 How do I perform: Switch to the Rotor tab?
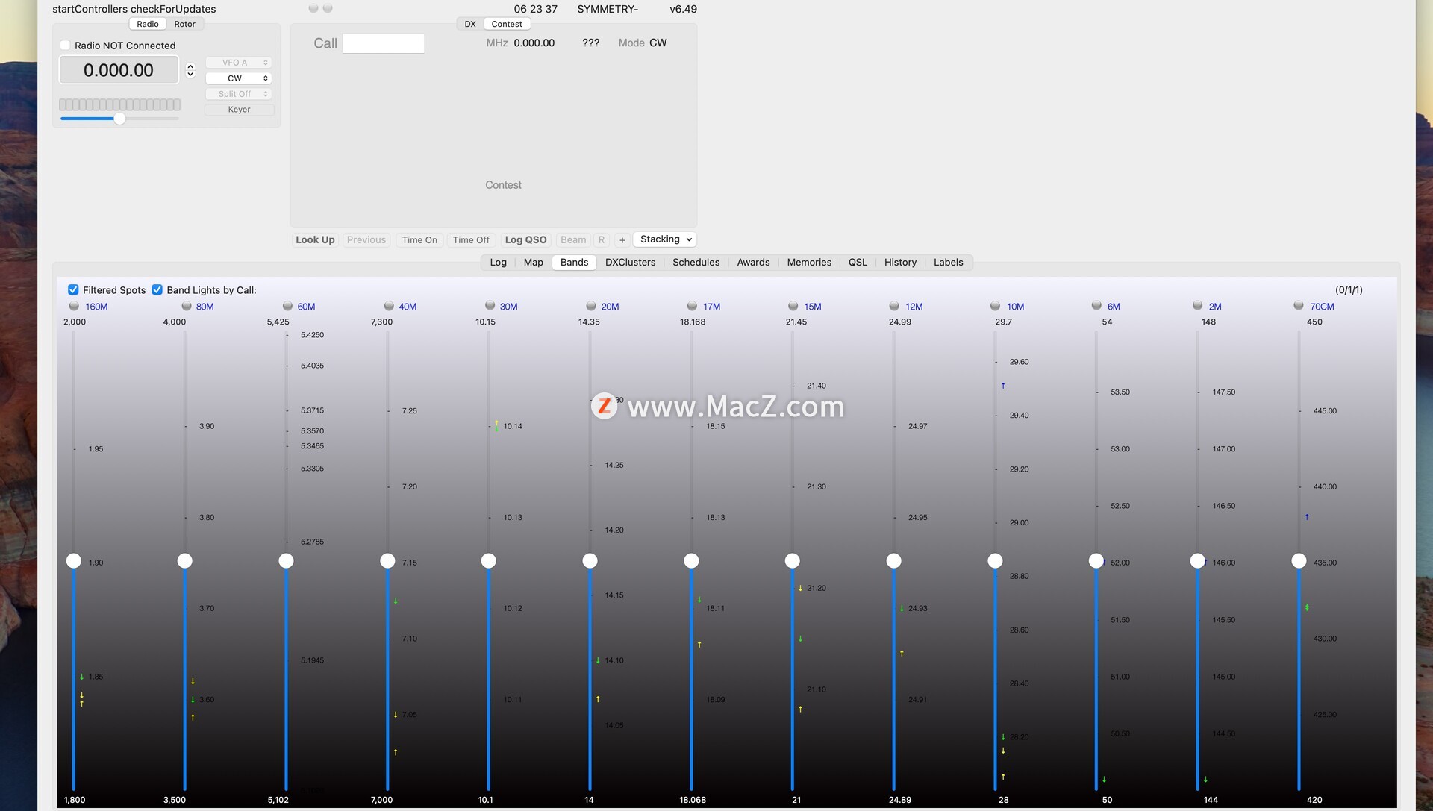tap(184, 24)
